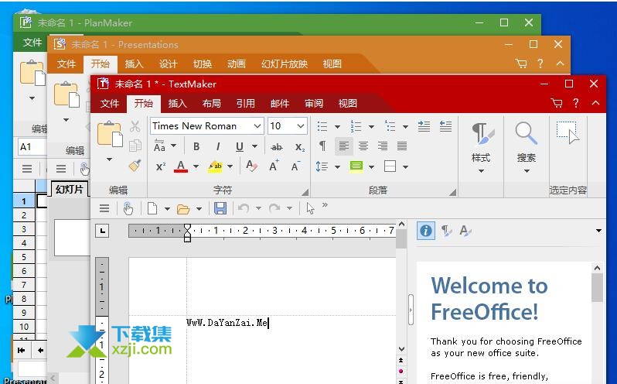Click the paragraph borders icon
The image size is (617, 384).
[390, 166]
